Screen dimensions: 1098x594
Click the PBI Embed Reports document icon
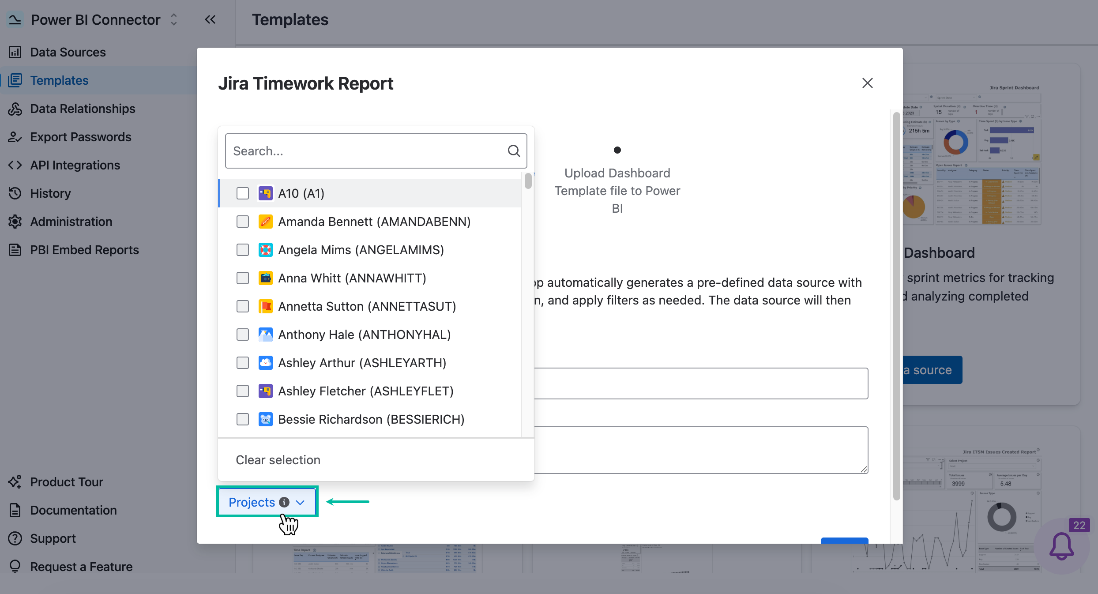15,250
